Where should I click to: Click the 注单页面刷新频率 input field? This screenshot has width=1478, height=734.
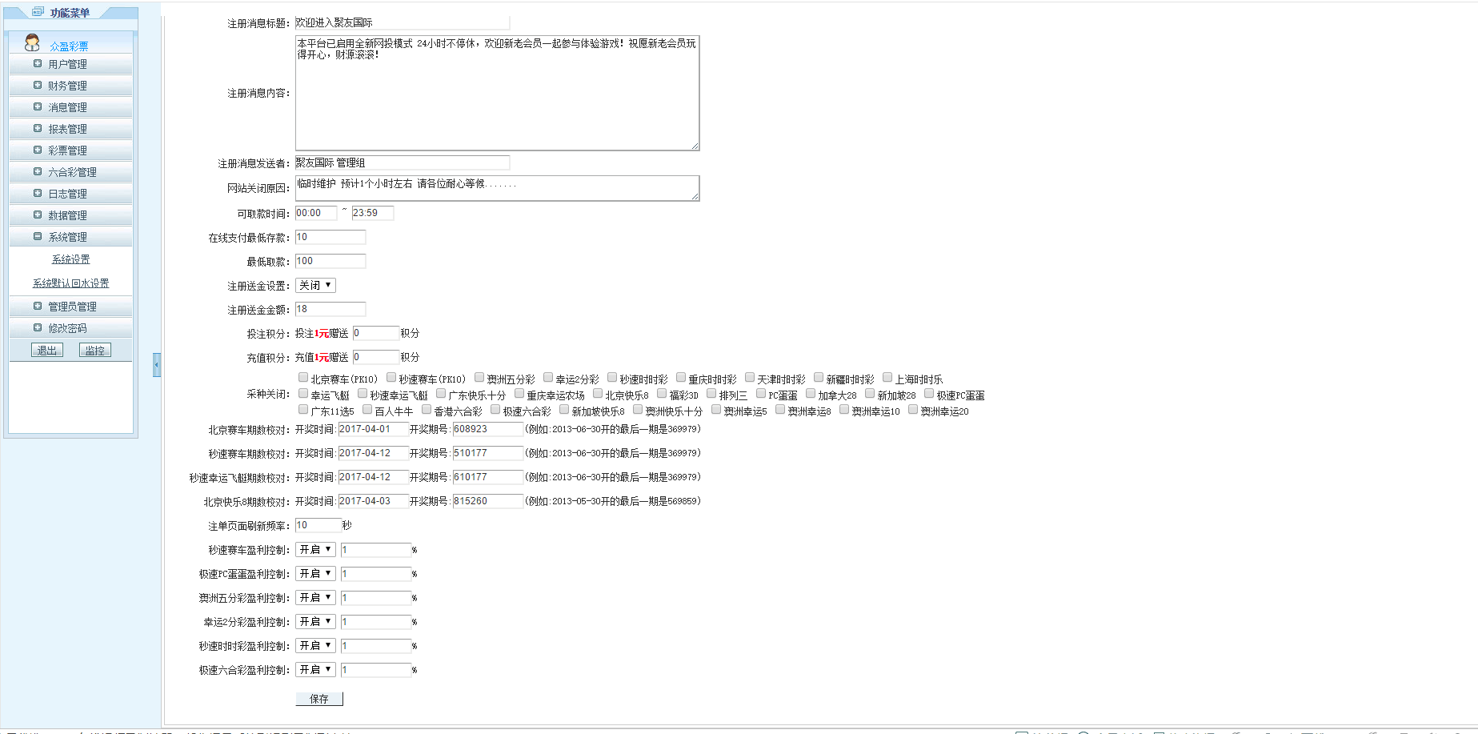[x=318, y=525]
